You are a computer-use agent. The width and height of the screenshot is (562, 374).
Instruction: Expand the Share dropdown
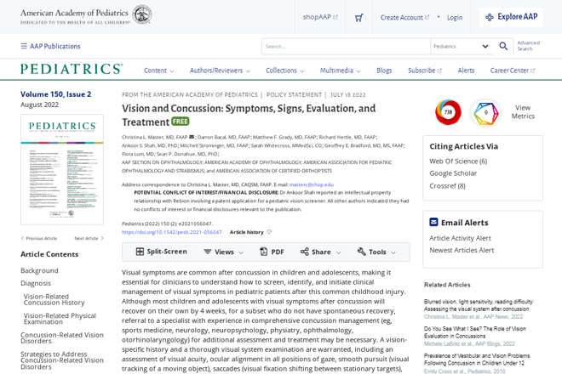320,252
